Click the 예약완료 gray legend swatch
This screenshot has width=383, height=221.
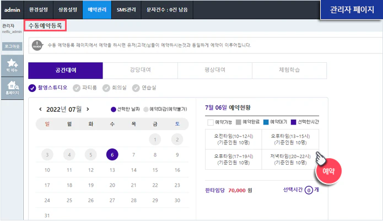[x=239, y=122]
